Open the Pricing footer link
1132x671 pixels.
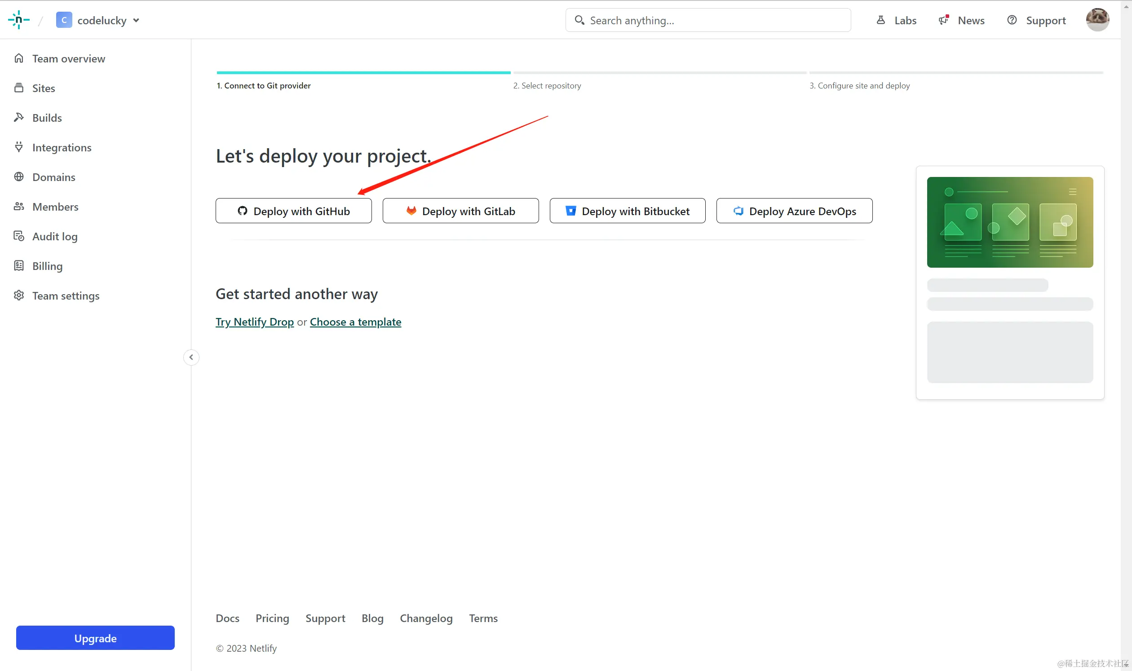[x=272, y=618]
